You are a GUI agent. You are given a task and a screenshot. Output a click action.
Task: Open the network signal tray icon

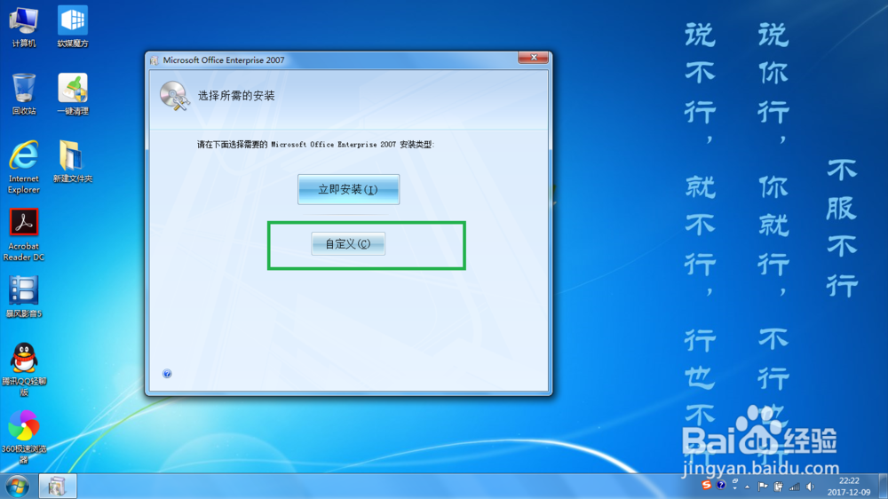795,487
